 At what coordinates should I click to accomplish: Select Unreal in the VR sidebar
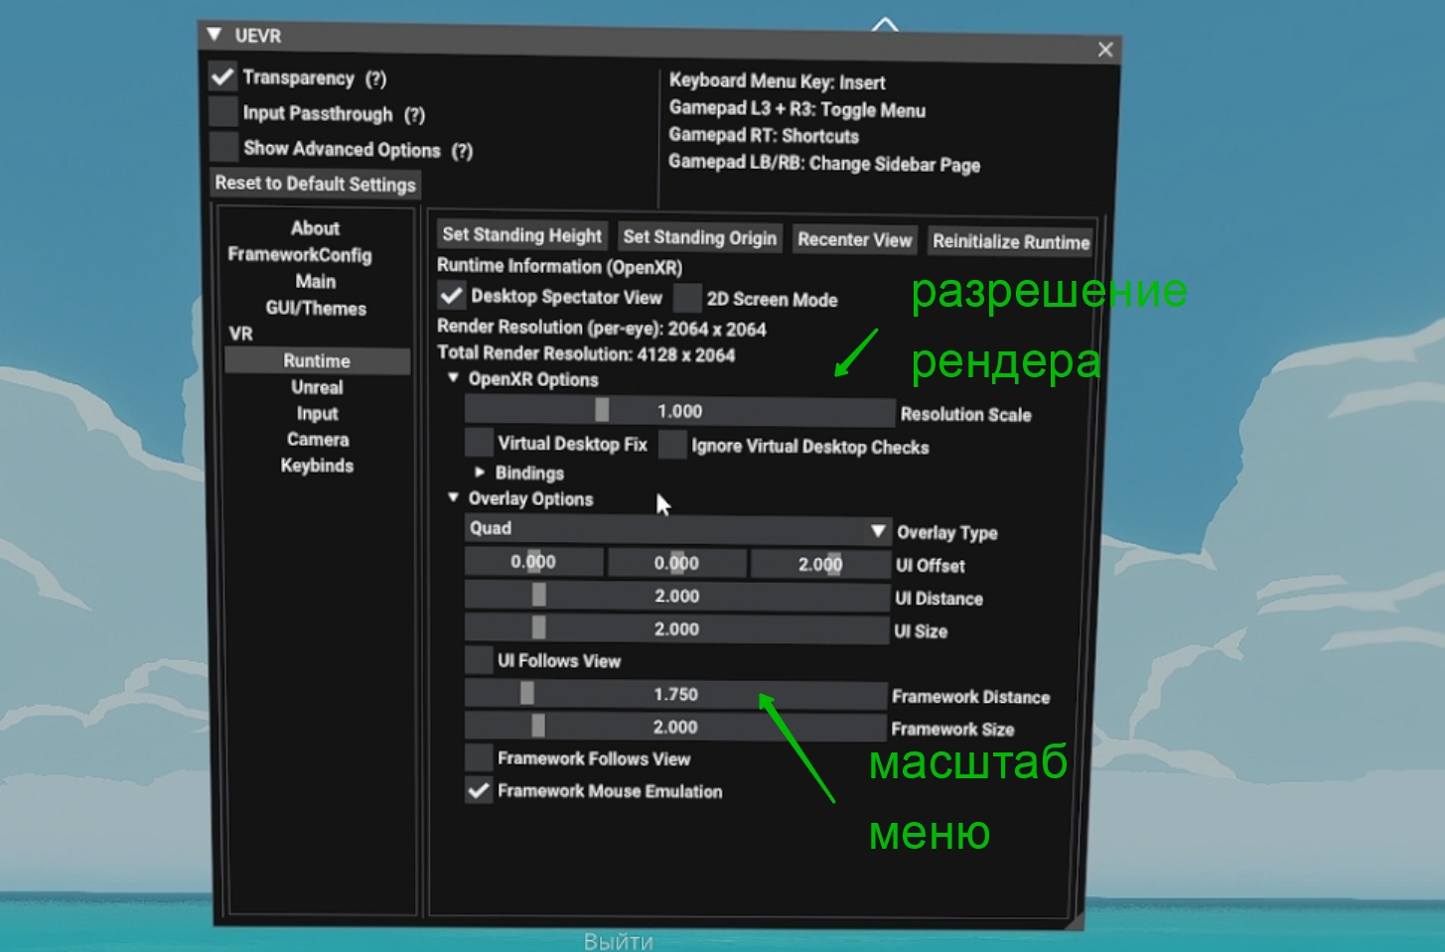click(317, 387)
